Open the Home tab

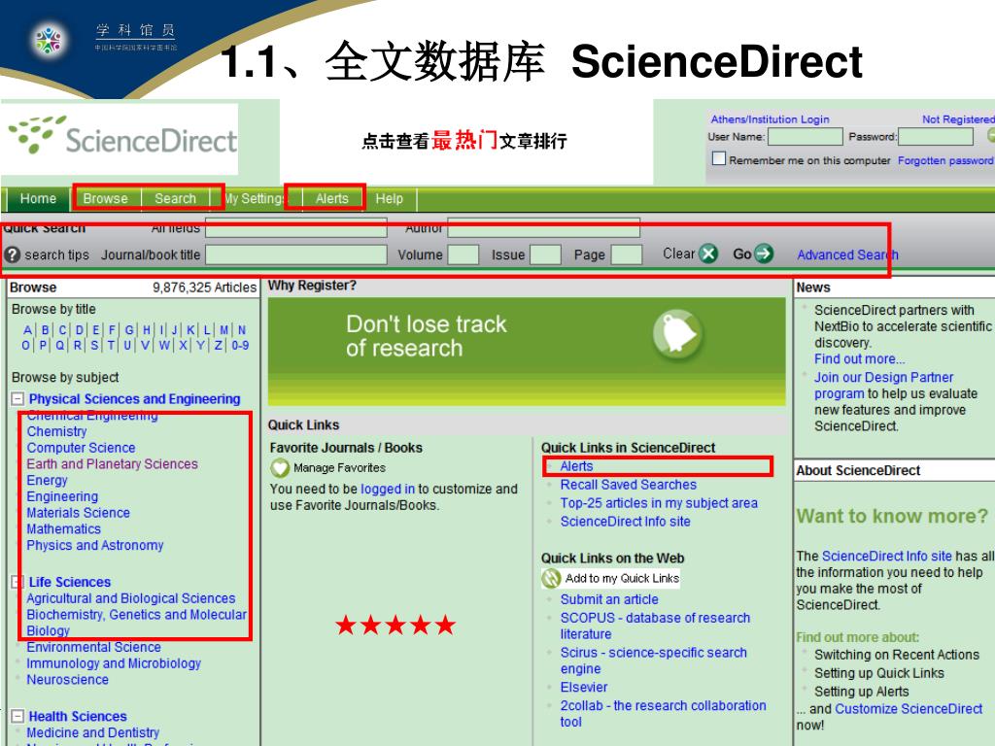point(38,198)
